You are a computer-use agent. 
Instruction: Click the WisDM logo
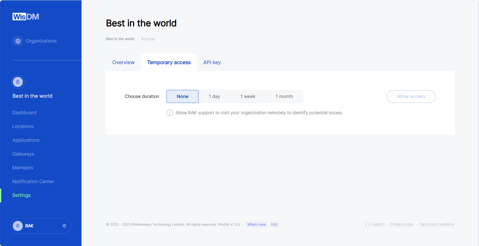coord(25,16)
